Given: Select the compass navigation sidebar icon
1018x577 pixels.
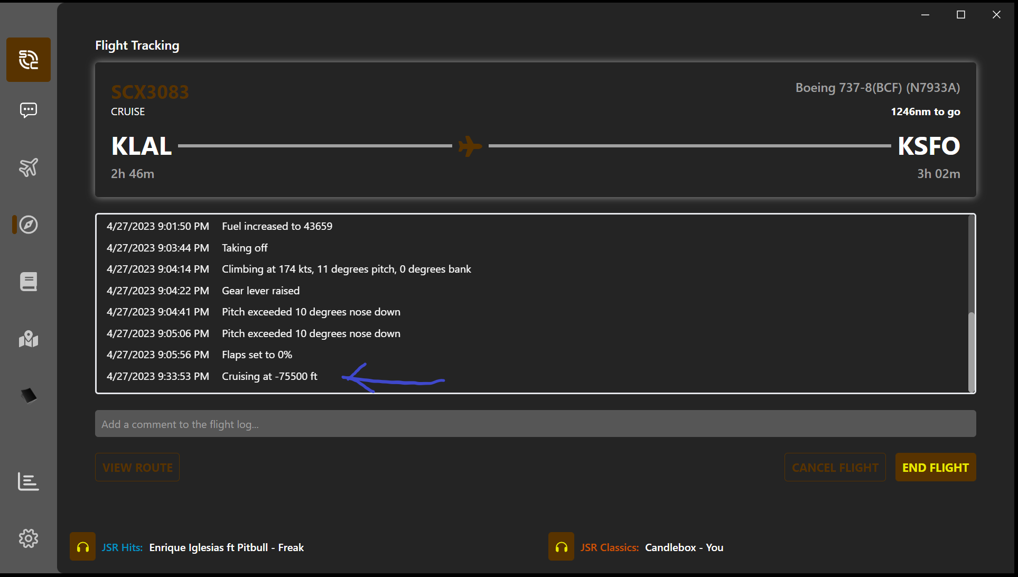Looking at the screenshot, I should click(x=29, y=225).
